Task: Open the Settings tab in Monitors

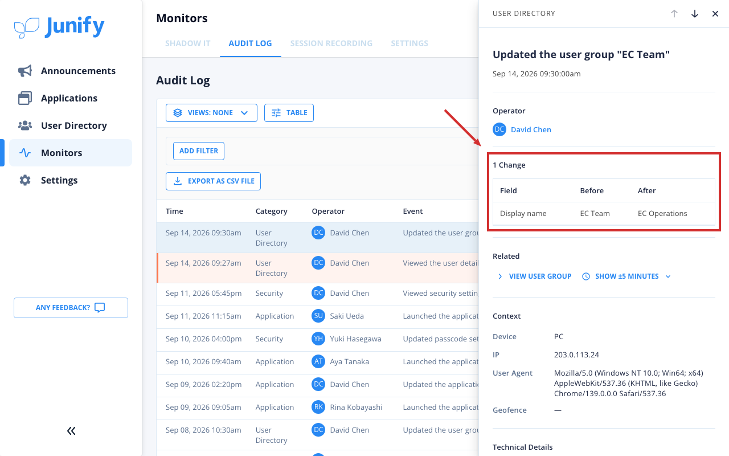Action: [x=409, y=43]
